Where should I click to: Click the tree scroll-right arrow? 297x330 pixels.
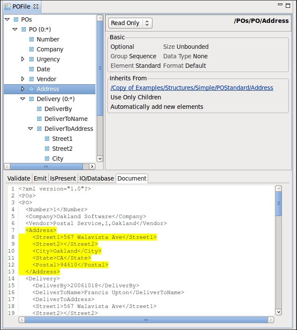(x=92, y=166)
